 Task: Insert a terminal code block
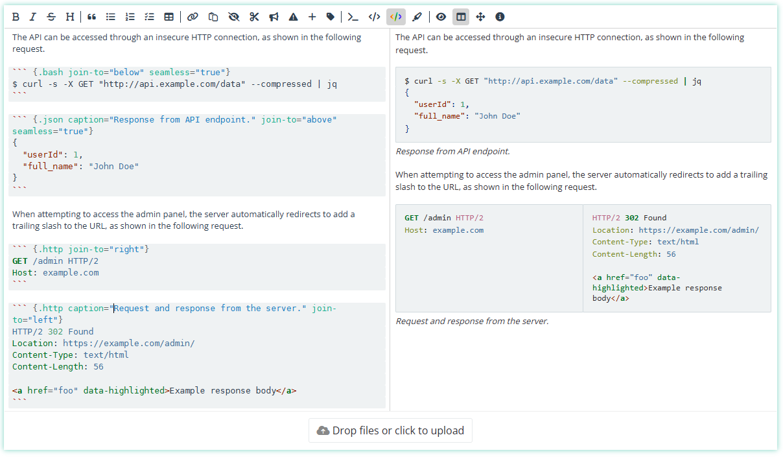[x=353, y=17]
